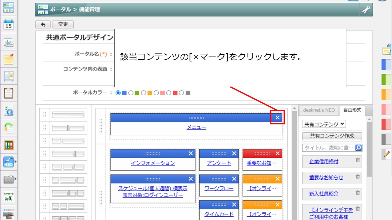The height and width of the screenshot is (220, 392).
Task: Switch to the 自由形式 tab
Action: 352,110
